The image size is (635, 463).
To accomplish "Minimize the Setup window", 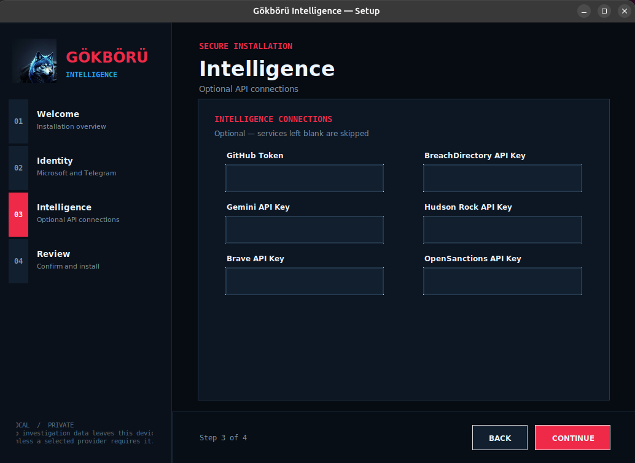I will (584, 11).
